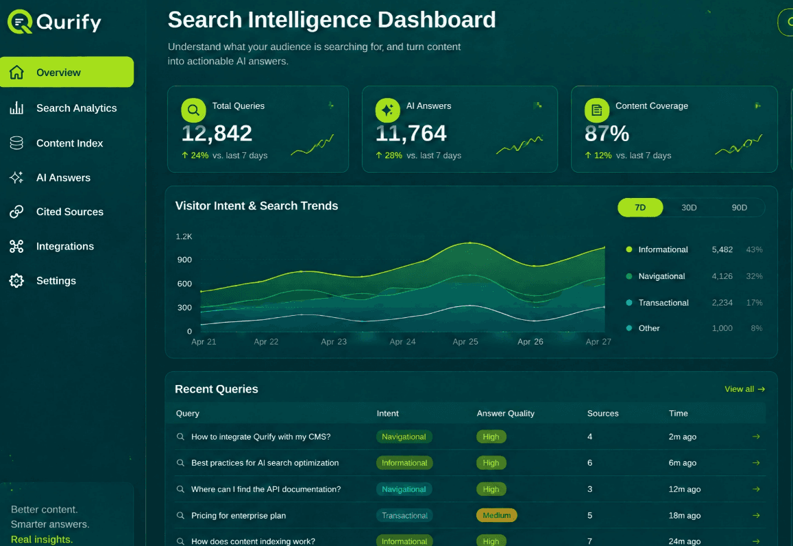Click 'How does content indexing work?' query
Viewport: 793px width, 546px height.
click(x=253, y=541)
